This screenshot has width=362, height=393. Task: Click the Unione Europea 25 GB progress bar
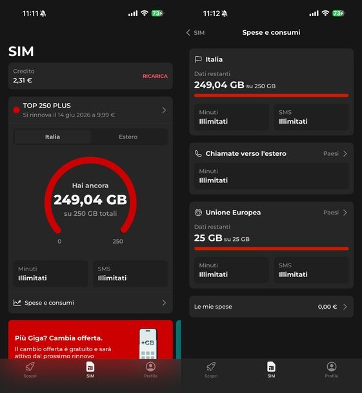point(272,249)
